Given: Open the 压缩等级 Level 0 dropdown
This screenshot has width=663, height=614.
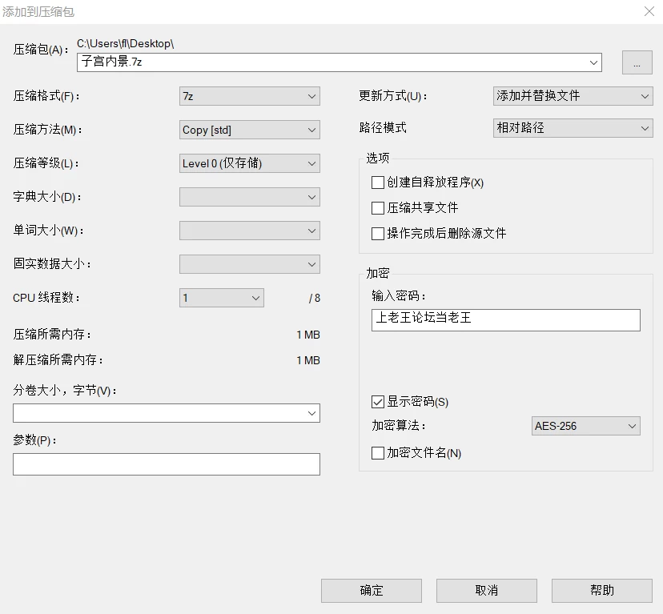Looking at the screenshot, I should tap(250, 163).
